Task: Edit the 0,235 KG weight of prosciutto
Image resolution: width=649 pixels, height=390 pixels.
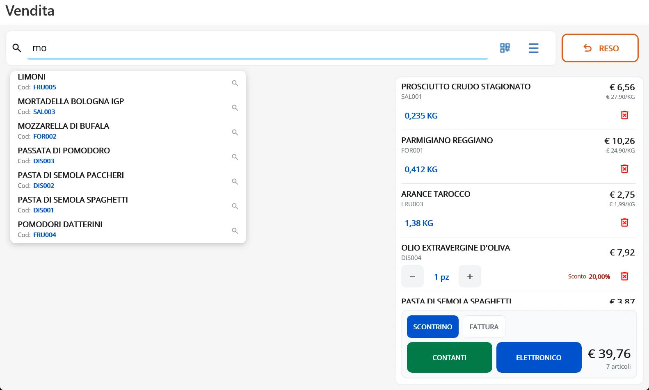Action: (421, 116)
